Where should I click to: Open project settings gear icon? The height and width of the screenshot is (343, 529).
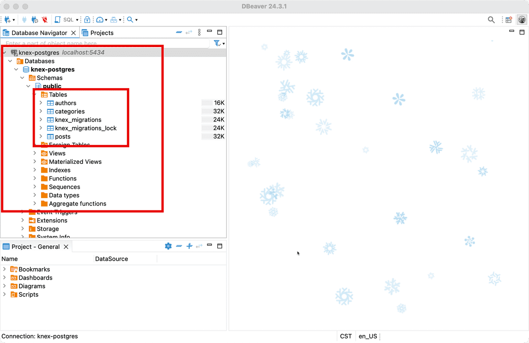pos(168,246)
